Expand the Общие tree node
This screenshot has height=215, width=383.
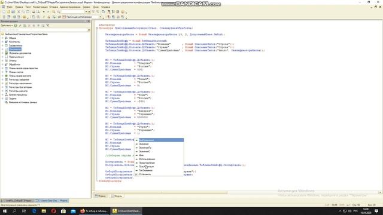pos(2,38)
